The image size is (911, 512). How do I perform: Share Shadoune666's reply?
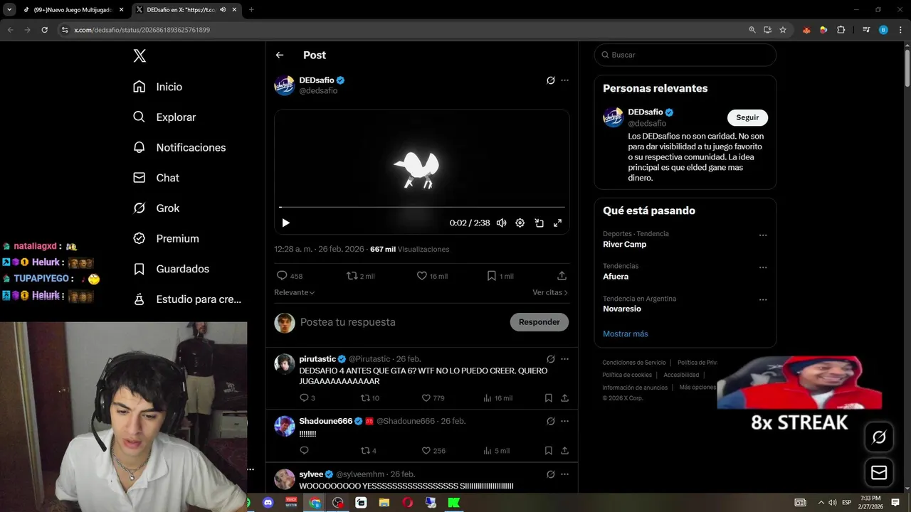pyautogui.click(x=564, y=451)
